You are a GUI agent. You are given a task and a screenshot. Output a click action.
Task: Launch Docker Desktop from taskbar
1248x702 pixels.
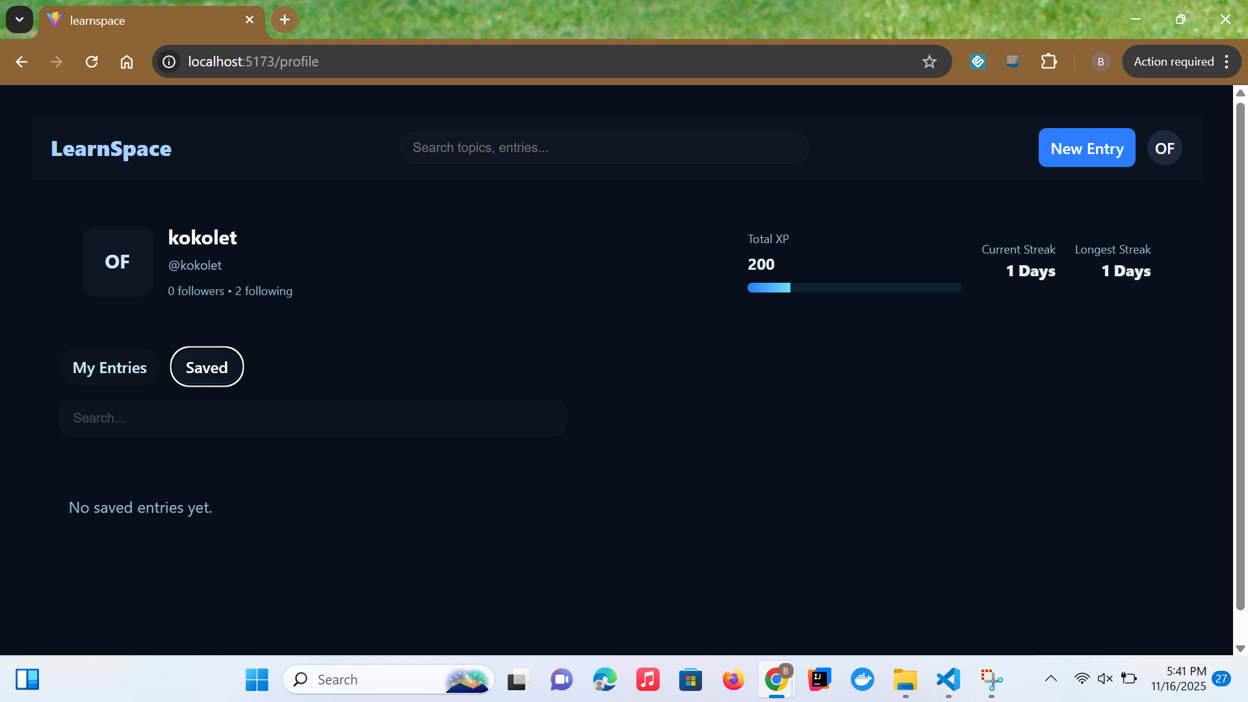(863, 679)
